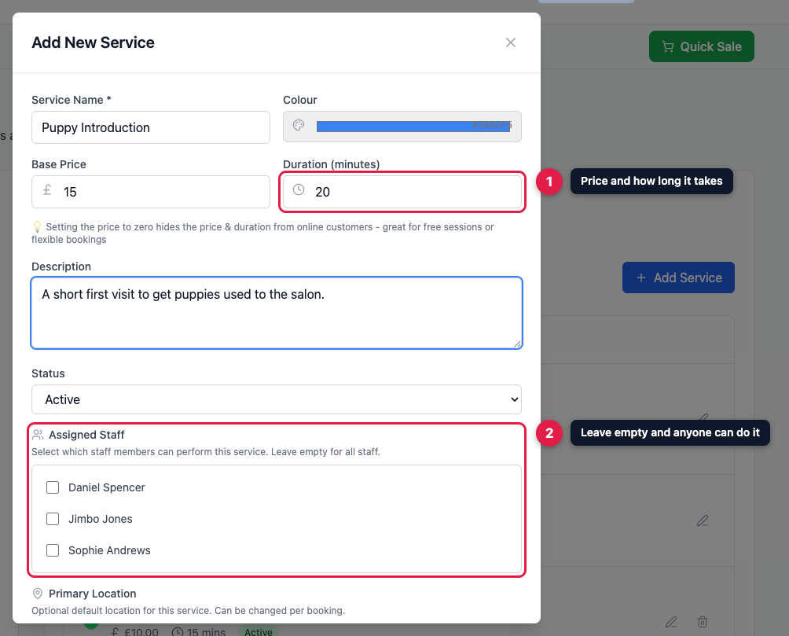
Task: Open the Status dropdown showing Active
Action: pos(277,399)
